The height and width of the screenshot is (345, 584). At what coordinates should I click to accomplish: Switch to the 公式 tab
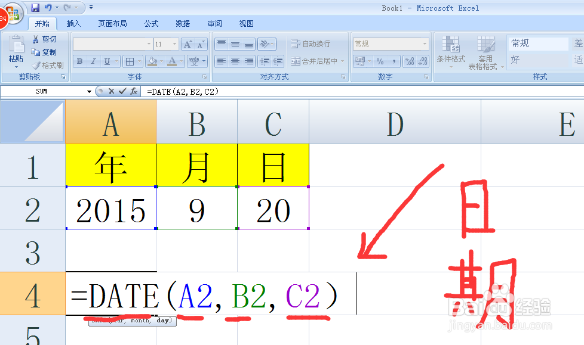(x=151, y=24)
